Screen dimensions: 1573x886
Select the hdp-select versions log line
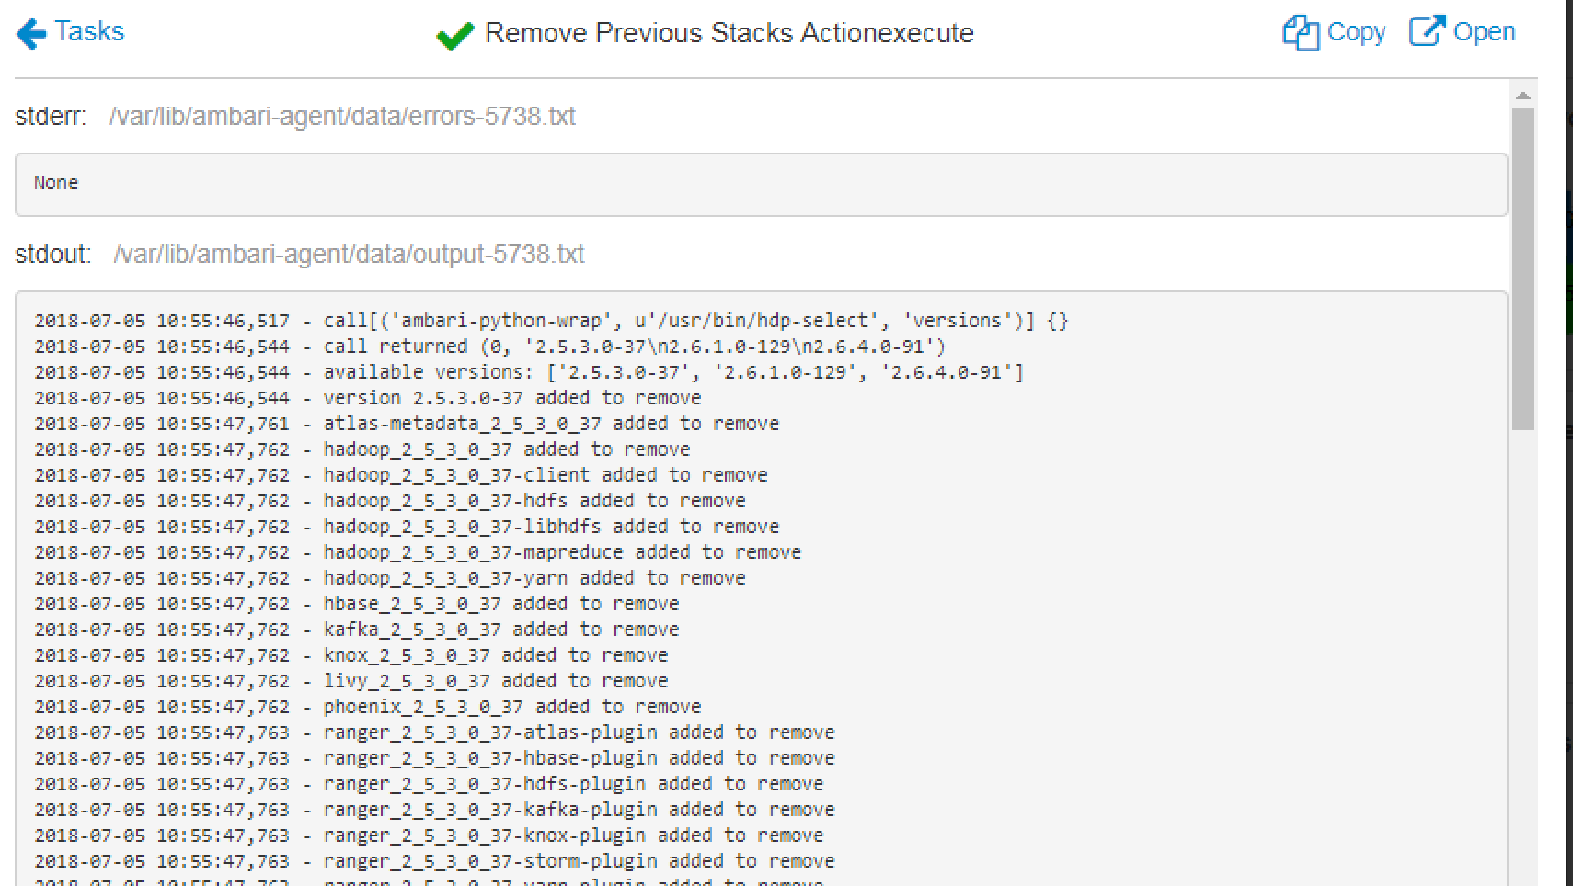point(552,320)
